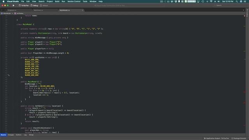249x140 pixels.
Task: Click the eject icon in menu bar
Action: tap(215, 2)
